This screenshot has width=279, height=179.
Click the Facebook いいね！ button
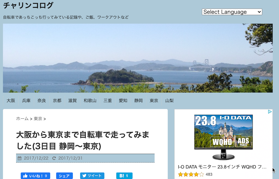[x=35, y=176]
